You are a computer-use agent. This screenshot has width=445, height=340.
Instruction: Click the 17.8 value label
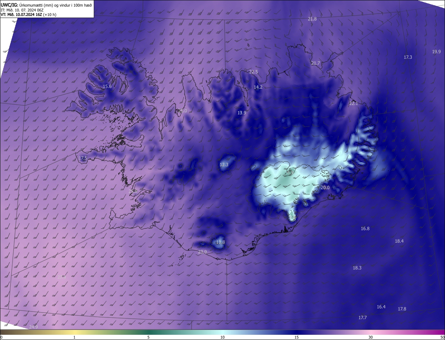[x=402, y=309]
